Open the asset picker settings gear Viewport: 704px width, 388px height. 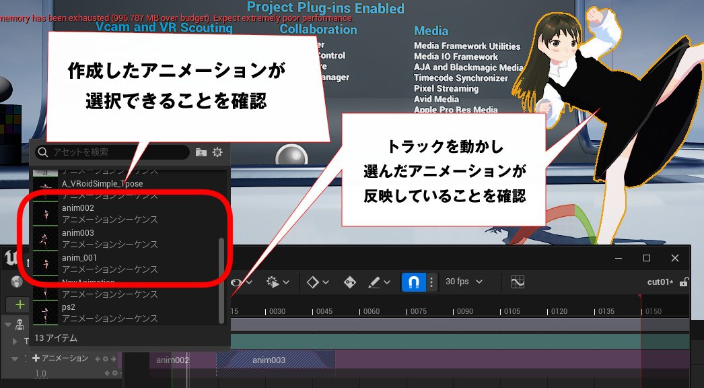click(217, 152)
